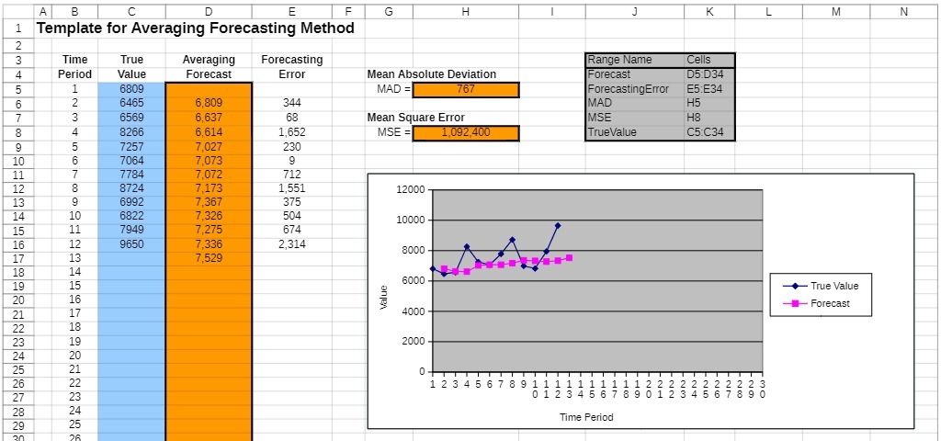Select column header C
This screenshot has width=952, height=441.
(x=131, y=11)
